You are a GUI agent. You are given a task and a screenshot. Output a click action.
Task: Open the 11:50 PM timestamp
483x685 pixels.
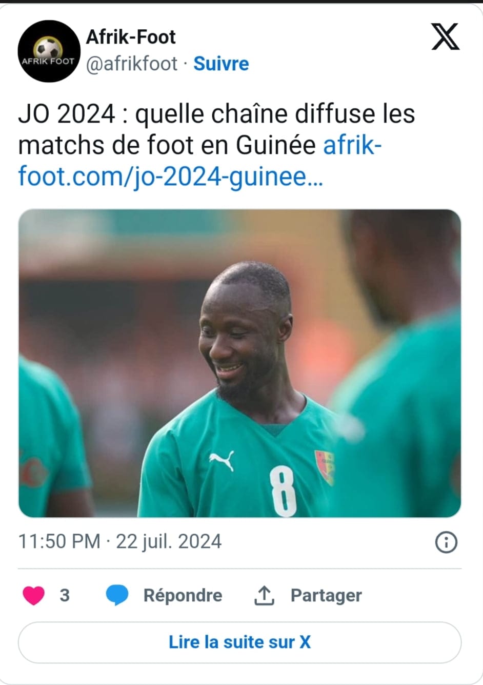59,542
